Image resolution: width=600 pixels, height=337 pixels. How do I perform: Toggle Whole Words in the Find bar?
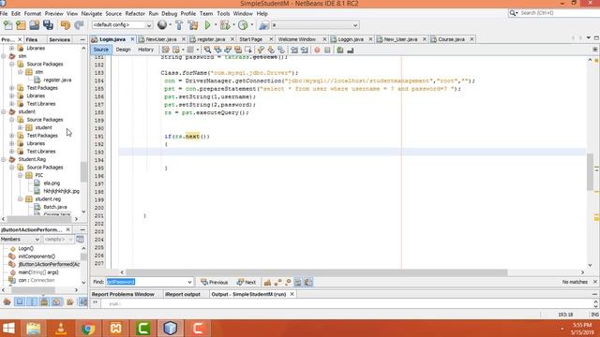click(x=277, y=282)
